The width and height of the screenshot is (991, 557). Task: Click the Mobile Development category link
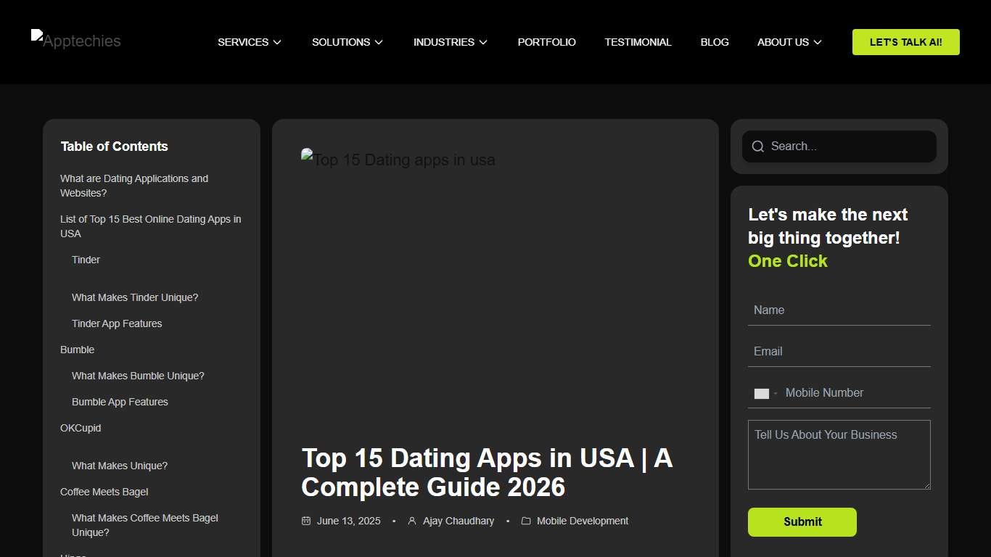(x=583, y=521)
